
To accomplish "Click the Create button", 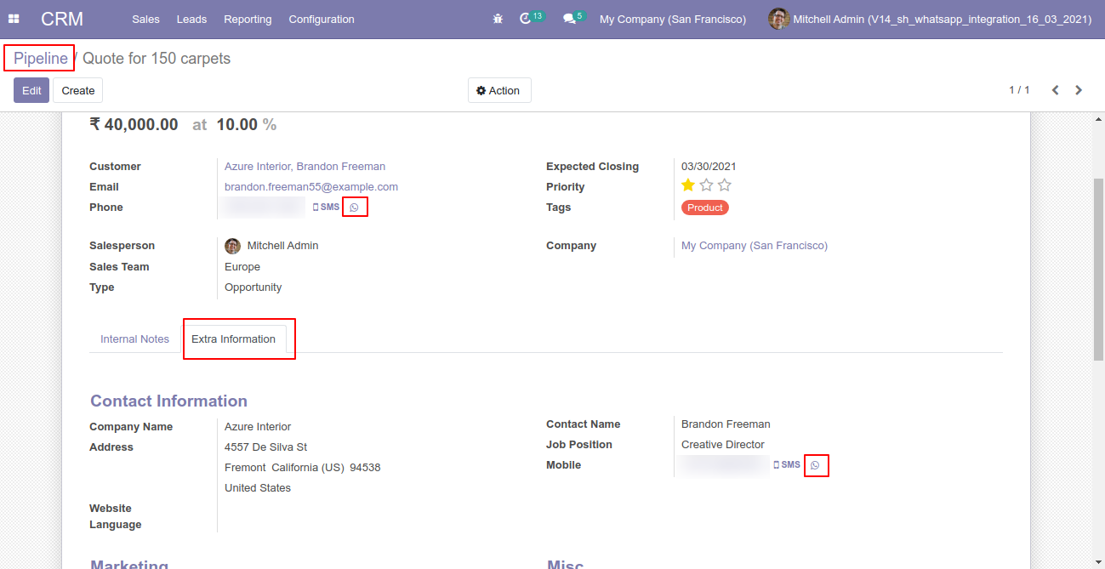I will point(78,90).
